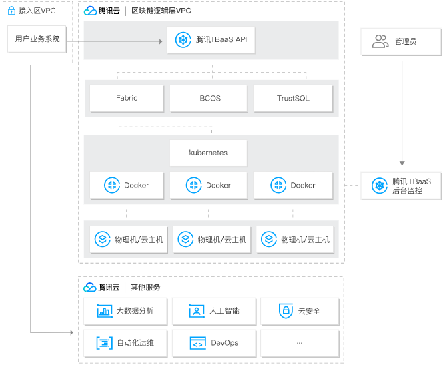Click the 区块链逻辑层VPC title
This screenshot has width=445, height=367.
(x=161, y=11)
